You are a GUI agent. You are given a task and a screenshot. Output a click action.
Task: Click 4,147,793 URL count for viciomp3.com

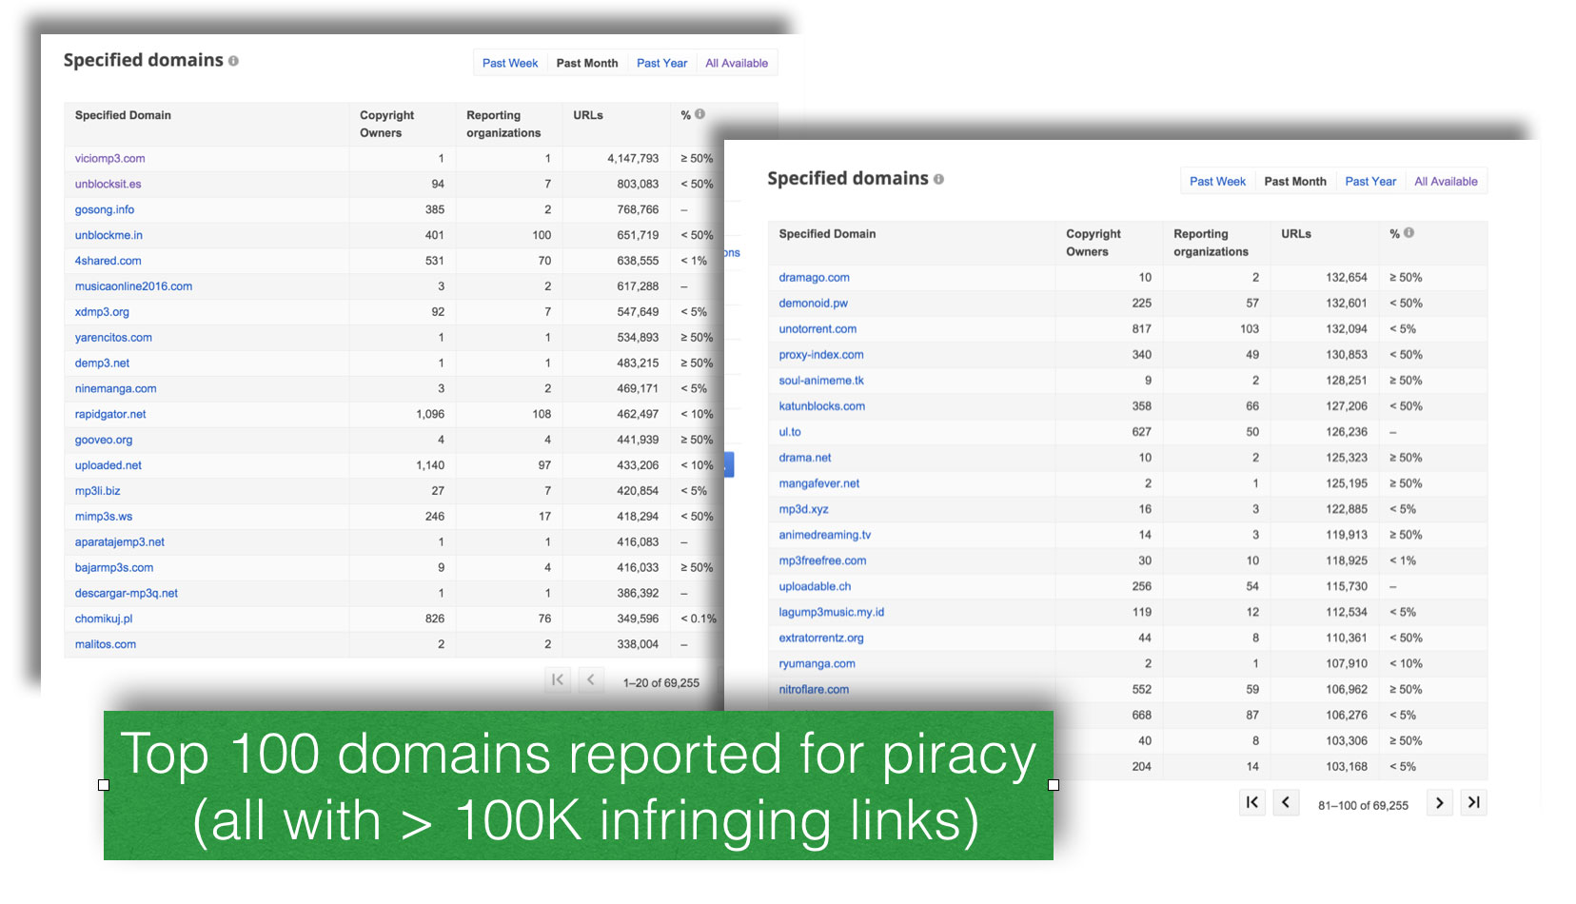[633, 159]
